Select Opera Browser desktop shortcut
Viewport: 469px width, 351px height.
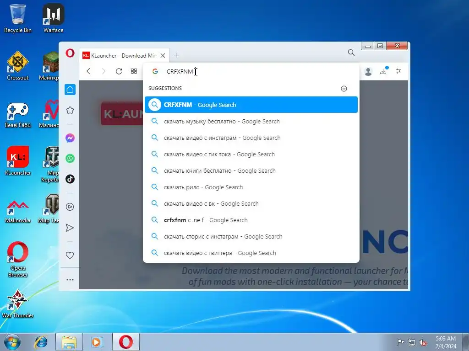point(18,259)
